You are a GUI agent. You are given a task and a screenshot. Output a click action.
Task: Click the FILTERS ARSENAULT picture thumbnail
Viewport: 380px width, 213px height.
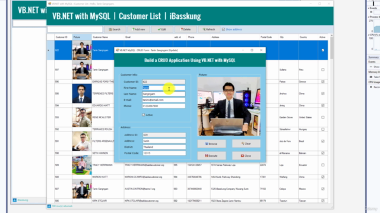point(82,141)
